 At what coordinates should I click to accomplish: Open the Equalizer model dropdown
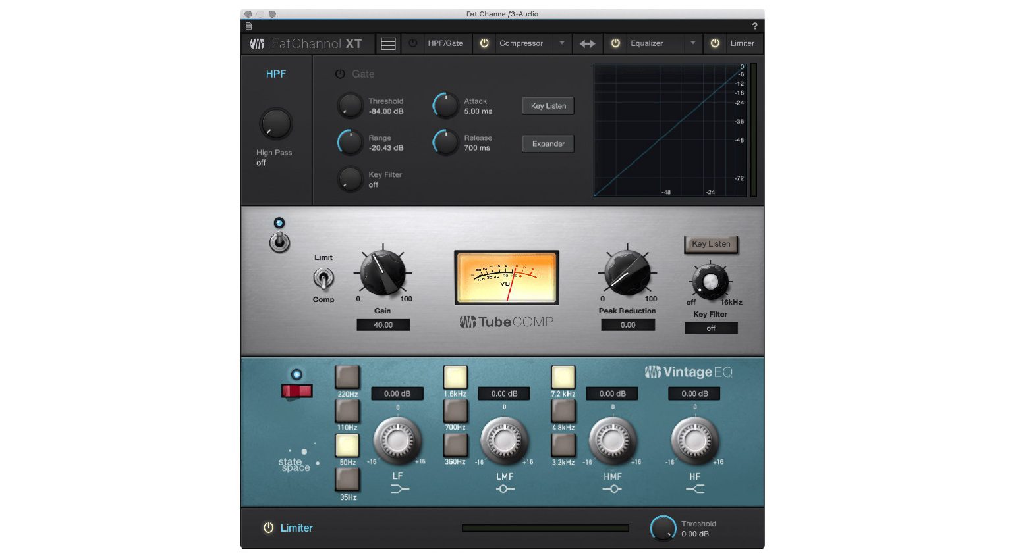(692, 43)
